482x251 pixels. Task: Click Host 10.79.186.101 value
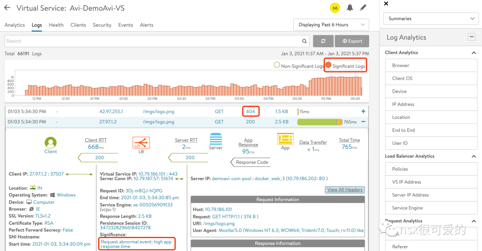coord(219,209)
